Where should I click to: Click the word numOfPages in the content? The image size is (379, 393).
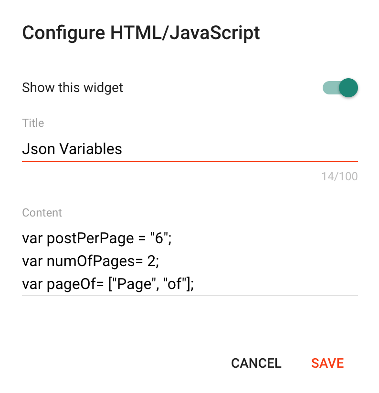[91, 261]
